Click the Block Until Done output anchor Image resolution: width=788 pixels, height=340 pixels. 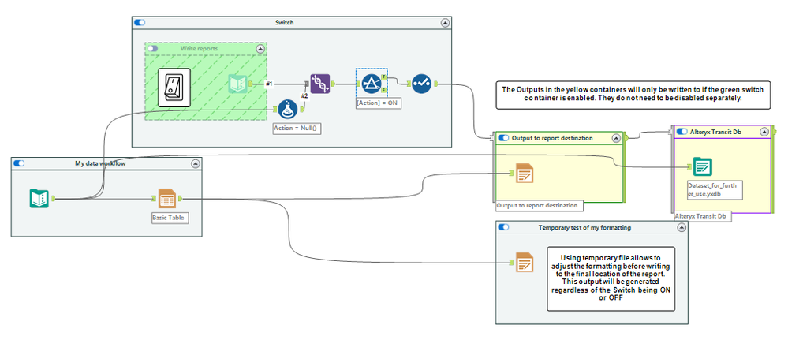(x=435, y=84)
